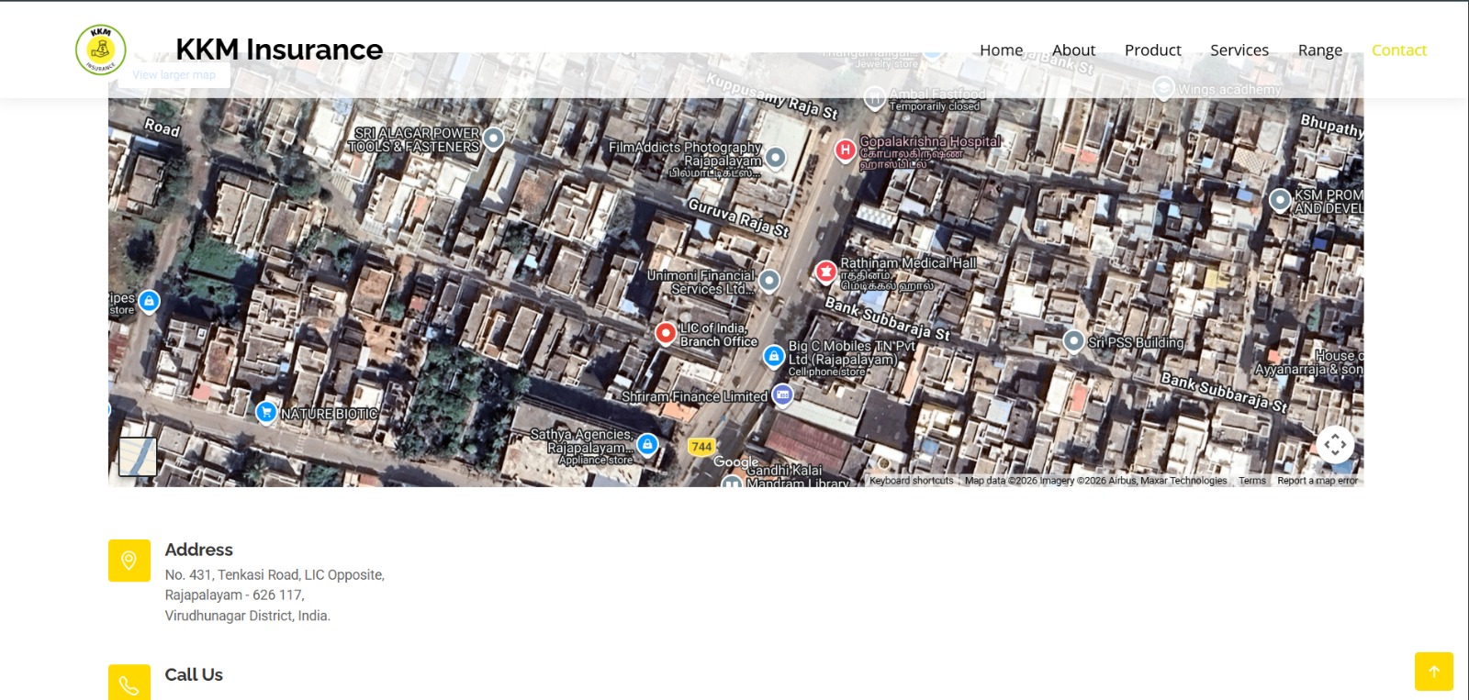The image size is (1469, 700).
Task: Open the About menu item
Action: 1073,50
